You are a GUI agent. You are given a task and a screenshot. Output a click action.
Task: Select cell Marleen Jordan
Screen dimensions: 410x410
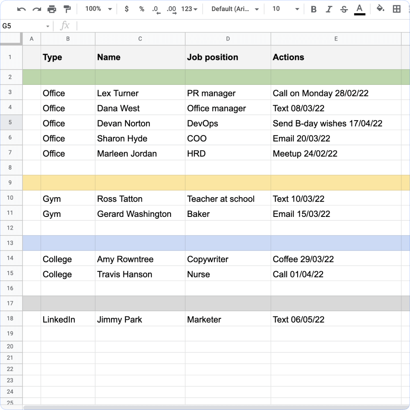coord(140,153)
